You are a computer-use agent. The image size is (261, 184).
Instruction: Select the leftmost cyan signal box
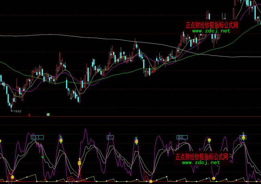37,137
